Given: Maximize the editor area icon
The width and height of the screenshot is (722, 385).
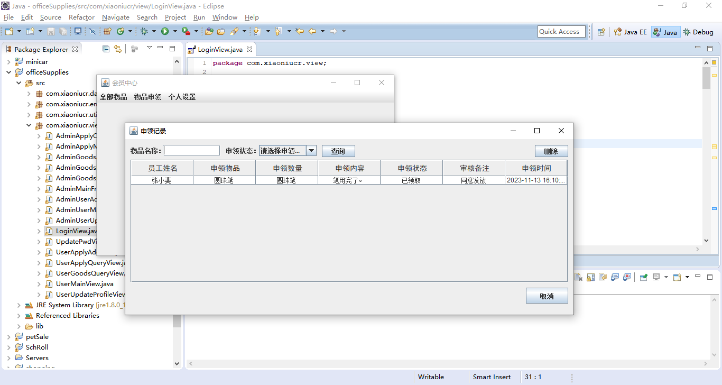Looking at the screenshot, I should [710, 48].
